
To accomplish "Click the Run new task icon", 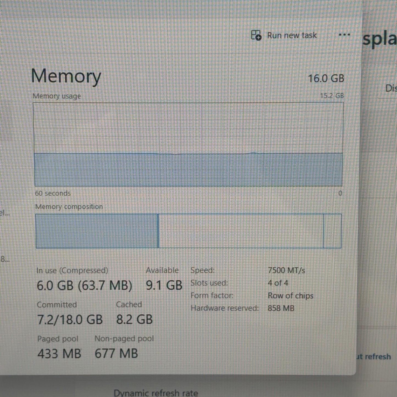I will [x=256, y=35].
